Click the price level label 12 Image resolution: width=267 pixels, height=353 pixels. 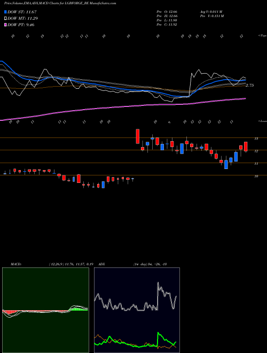256,151
